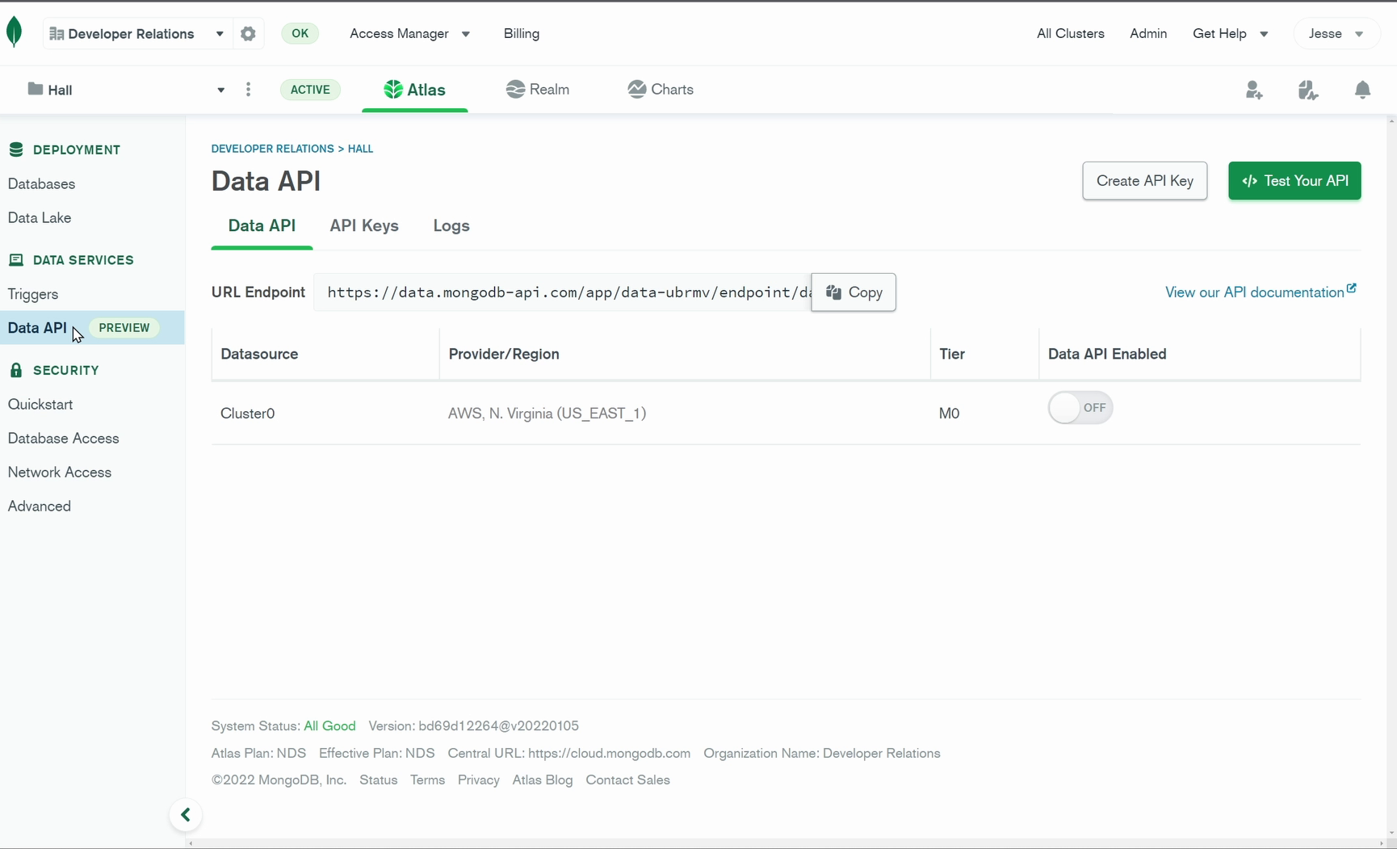The width and height of the screenshot is (1397, 849).
Task: Click the All Good system status link
Action: (329, 726)
